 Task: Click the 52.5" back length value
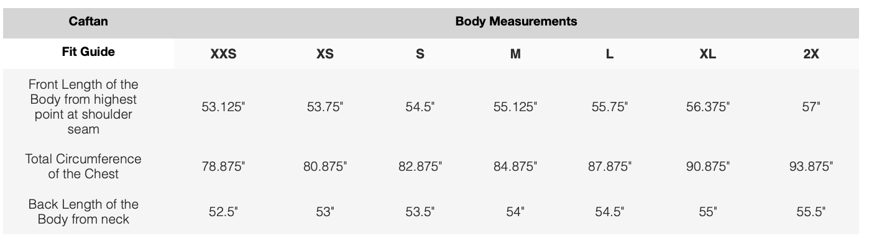[x=224, y=212]
